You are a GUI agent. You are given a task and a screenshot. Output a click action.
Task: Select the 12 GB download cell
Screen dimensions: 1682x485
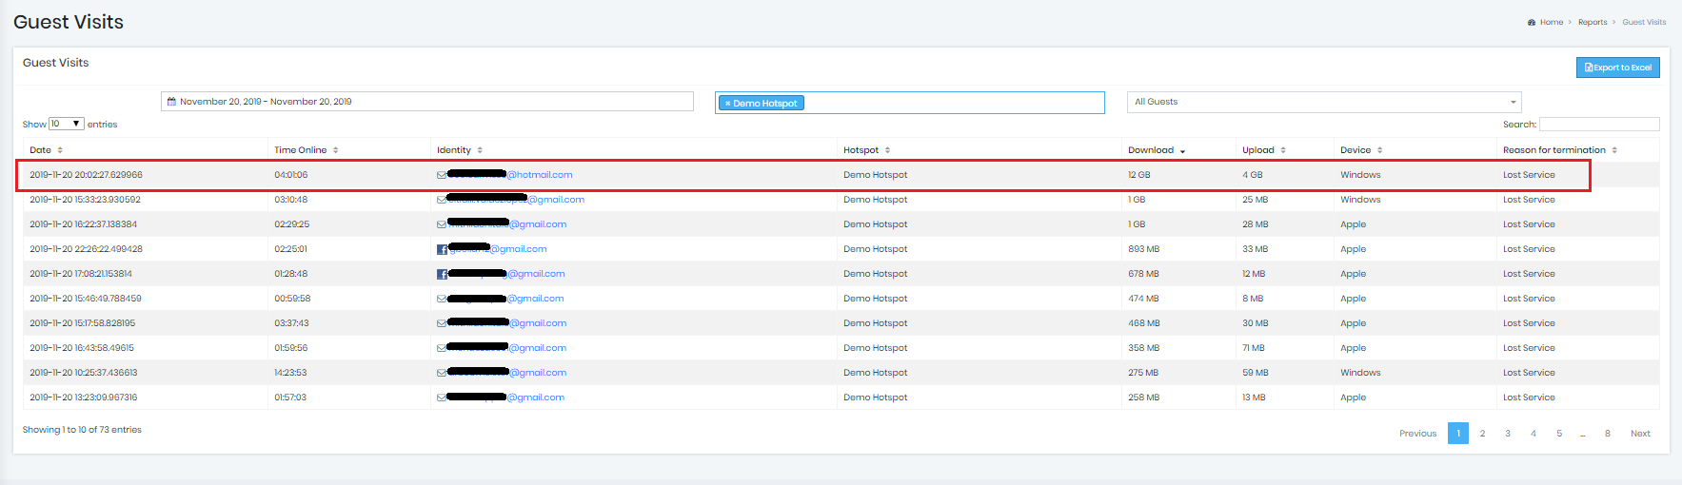point(1139,175)
